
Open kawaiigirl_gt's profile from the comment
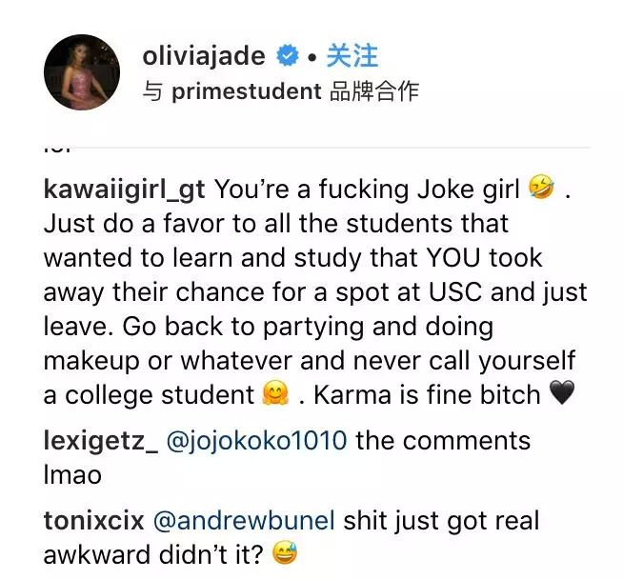(x=124, y=189)
